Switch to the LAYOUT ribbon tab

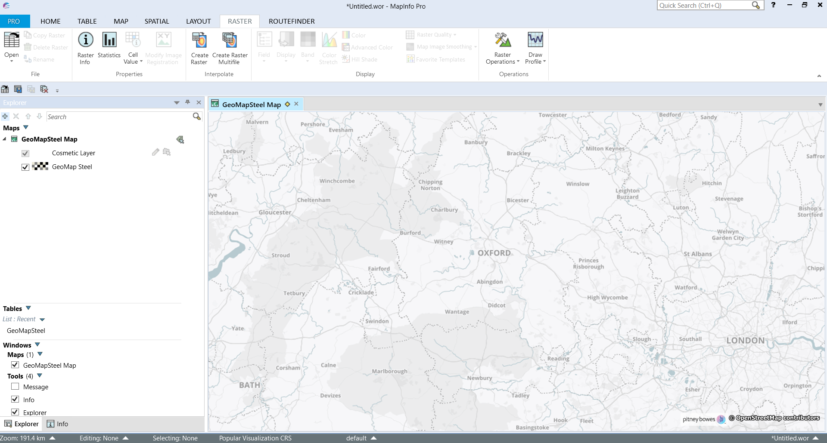[199, 21]
